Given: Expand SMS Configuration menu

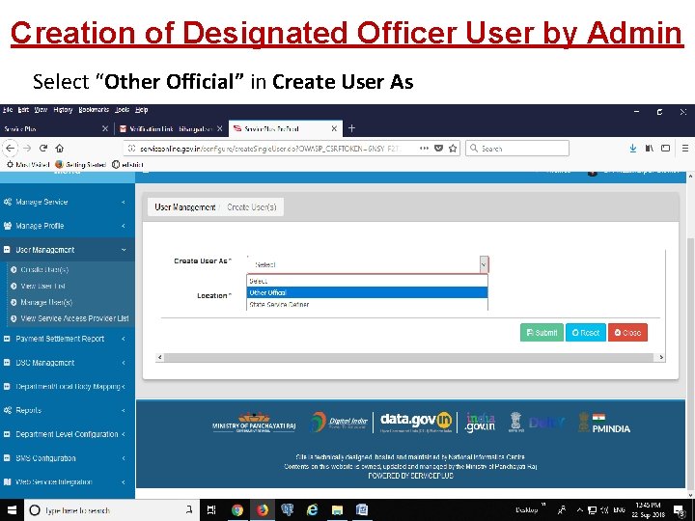Looking at the screenshot, I should pos(68,458).
